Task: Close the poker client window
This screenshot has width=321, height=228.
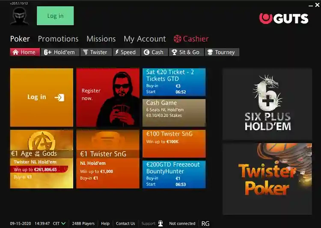Action: (317, 5)
